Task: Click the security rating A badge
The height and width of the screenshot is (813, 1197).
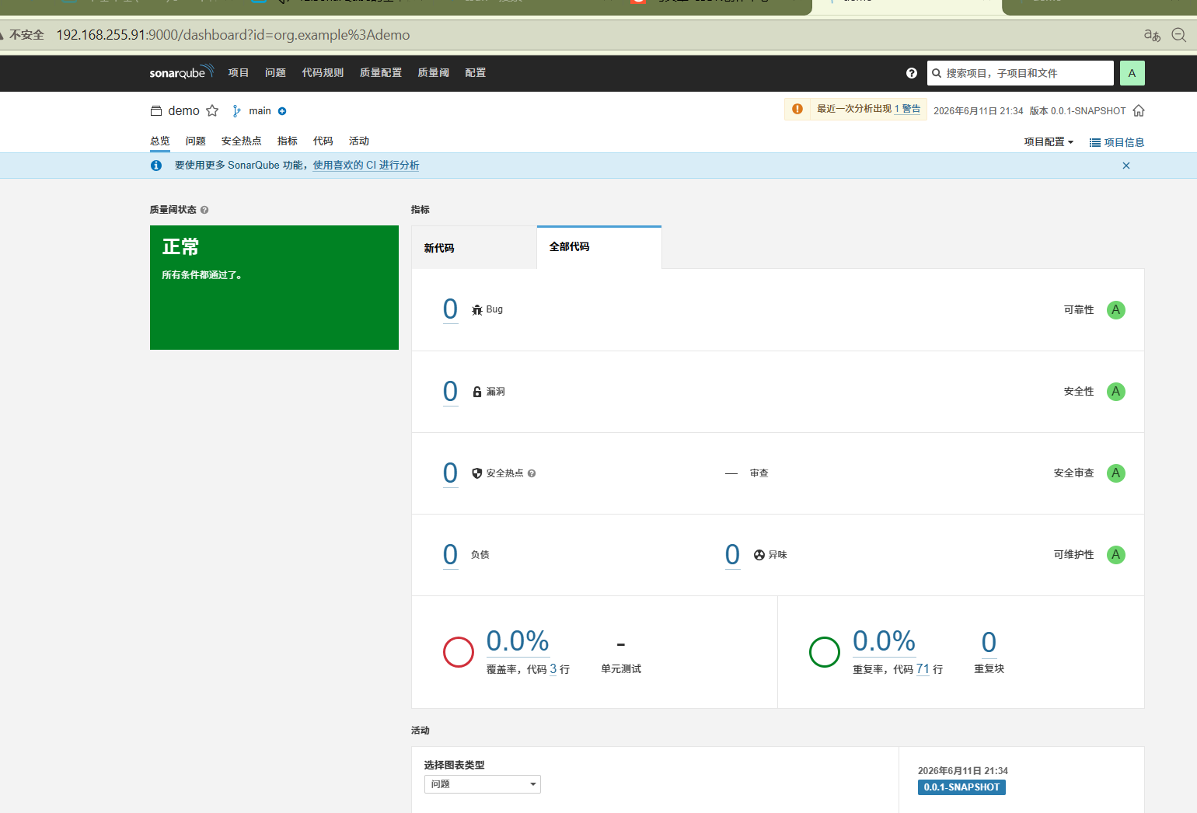Action: click(x=1116, y=392)
